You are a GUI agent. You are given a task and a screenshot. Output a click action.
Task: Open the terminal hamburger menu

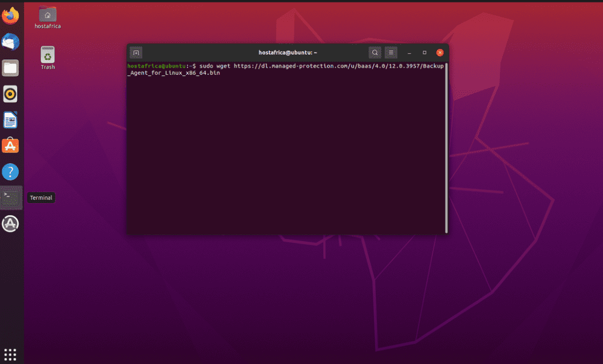[391, 52]
